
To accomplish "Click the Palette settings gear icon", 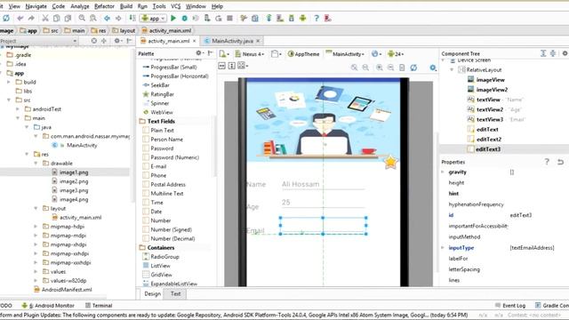I will tap(198, 53).
